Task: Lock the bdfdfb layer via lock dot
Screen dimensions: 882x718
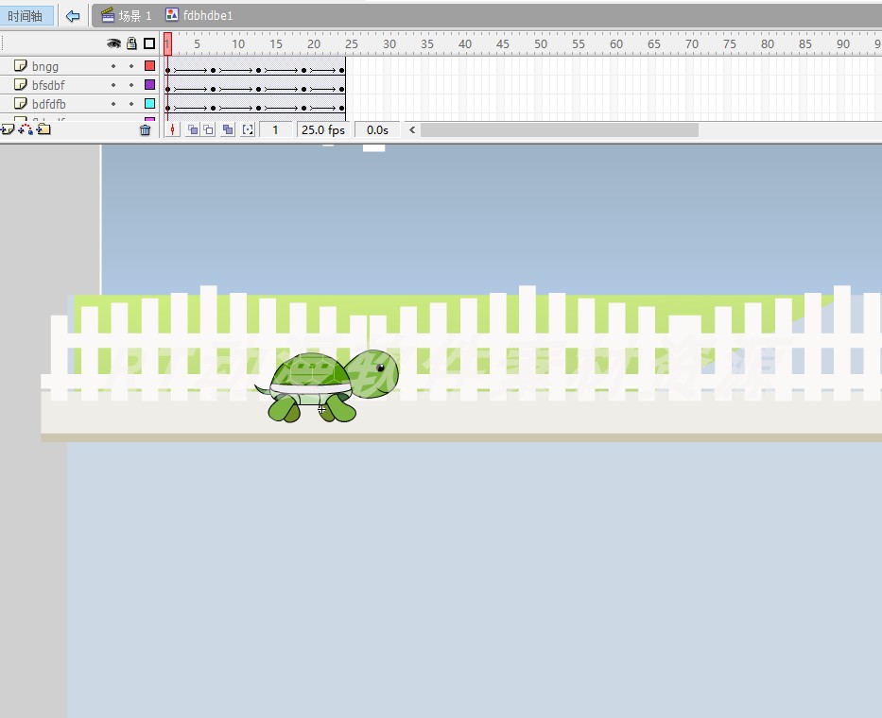Action: [x=131, y=104]
